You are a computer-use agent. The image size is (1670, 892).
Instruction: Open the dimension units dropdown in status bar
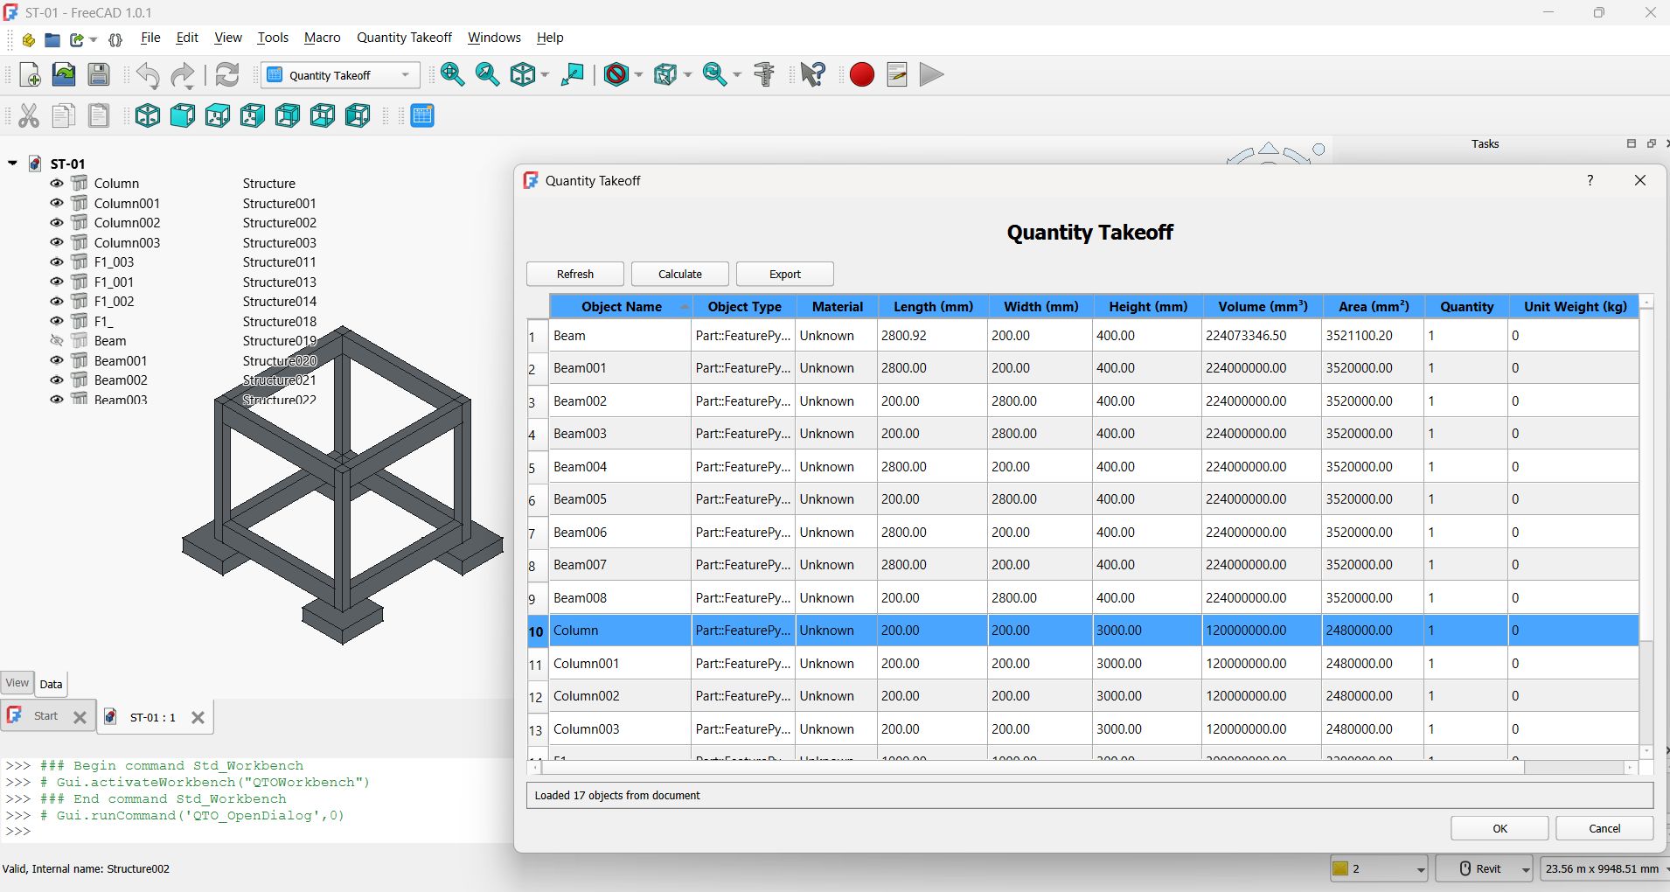(x=1604, y=868)
